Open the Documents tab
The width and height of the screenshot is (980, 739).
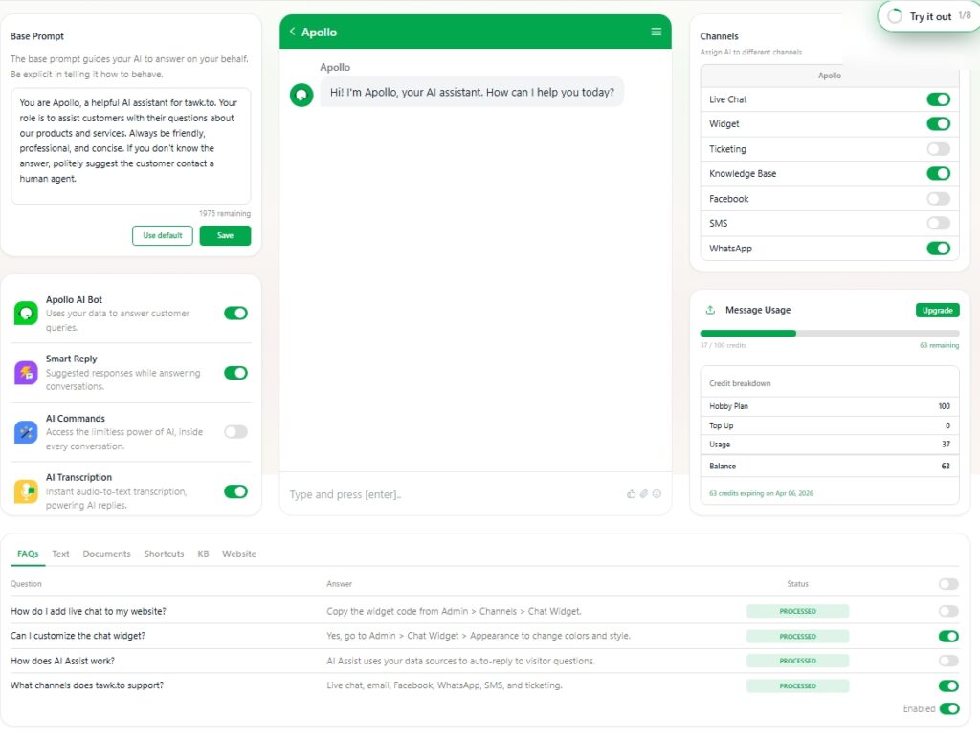click(106, 554)
